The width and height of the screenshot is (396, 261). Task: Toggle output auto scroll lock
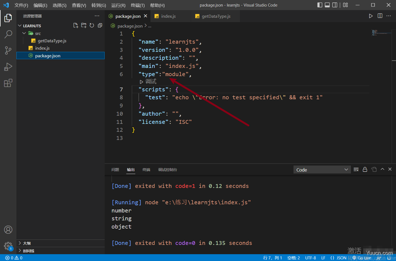tap(365, 170)
